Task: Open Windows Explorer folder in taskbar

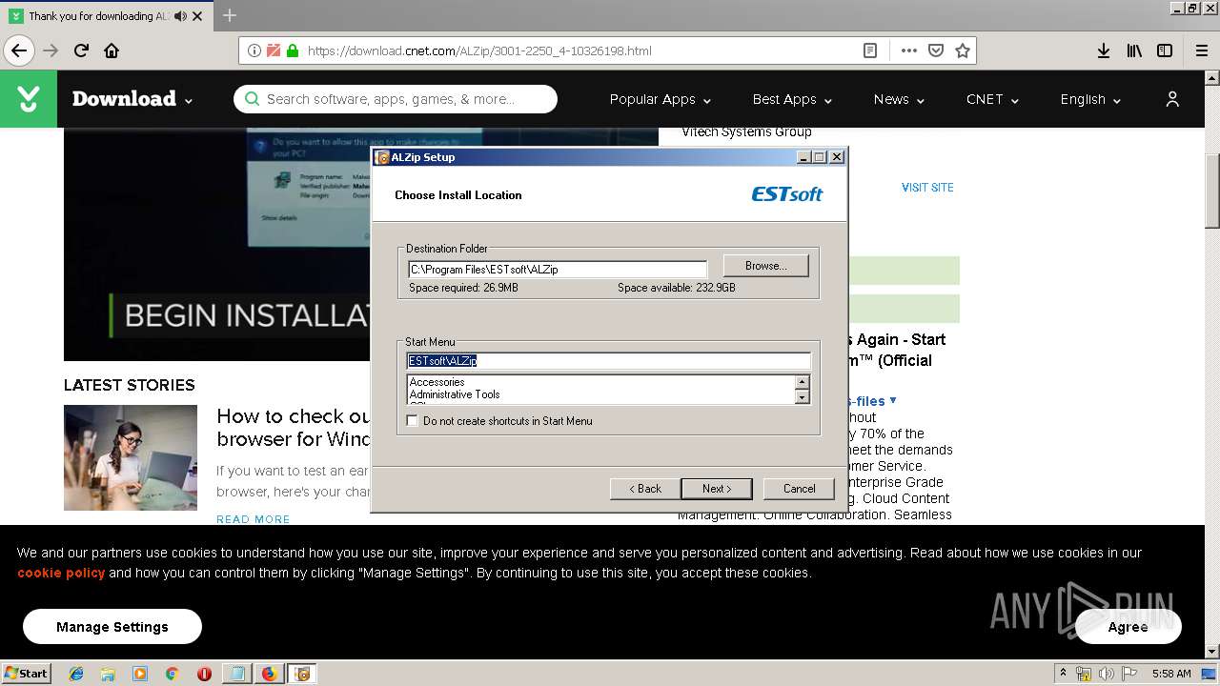Action: point(108,674)
